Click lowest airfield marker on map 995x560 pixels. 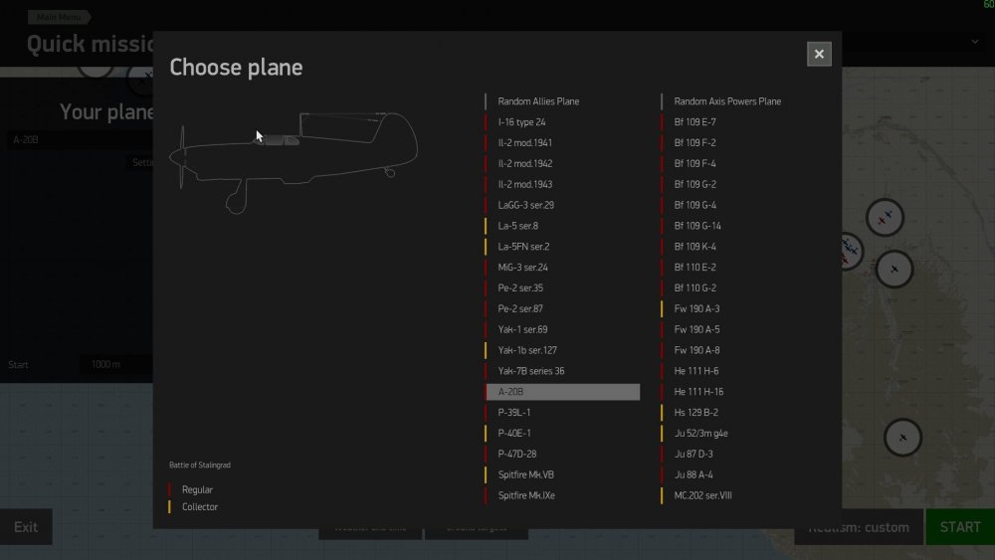[x=902, y=438]
